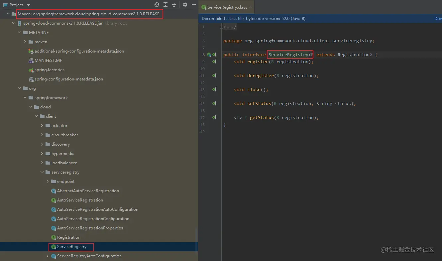
Task: Select ServiceRegistry interface in project tree
Action: (72, 247)
